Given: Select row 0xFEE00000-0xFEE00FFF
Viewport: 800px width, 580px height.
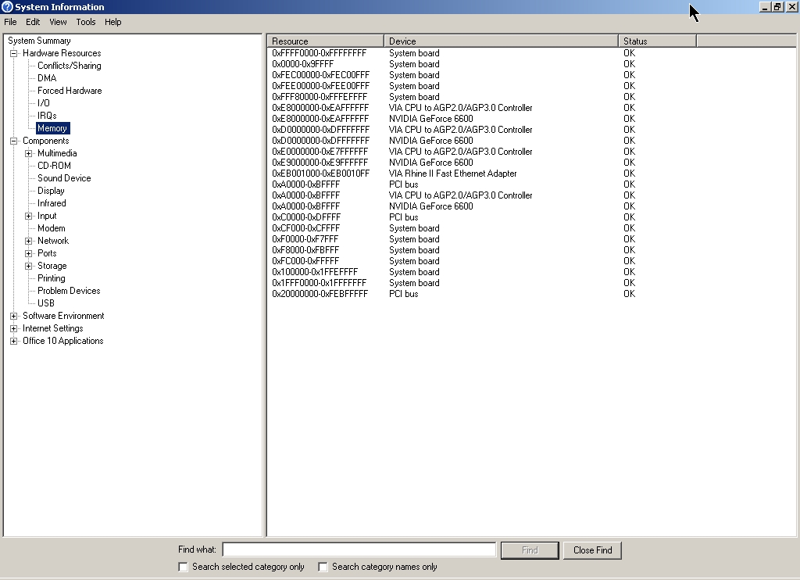Looking at the screenshot, I should point(320,86).
